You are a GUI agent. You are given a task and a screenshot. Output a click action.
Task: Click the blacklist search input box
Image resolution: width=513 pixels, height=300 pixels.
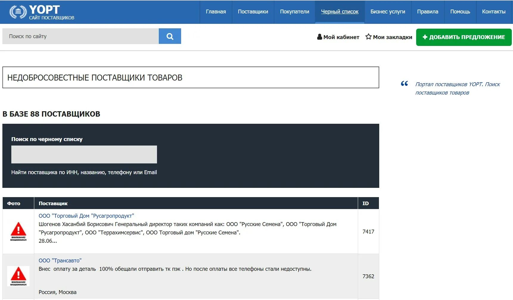(x=84, y=154)
